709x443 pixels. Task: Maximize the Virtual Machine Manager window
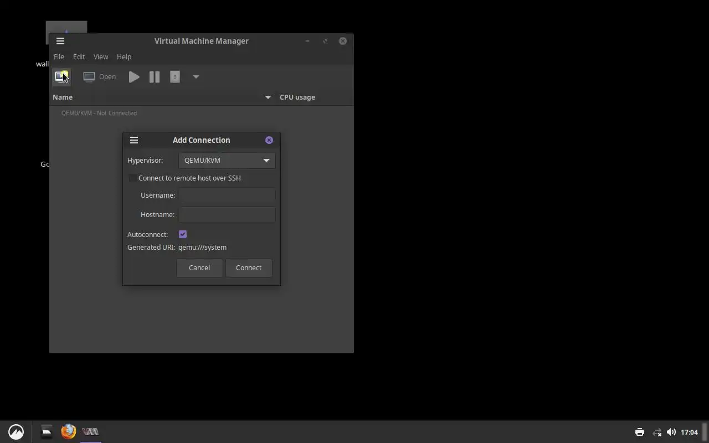[x=325, y=41]
